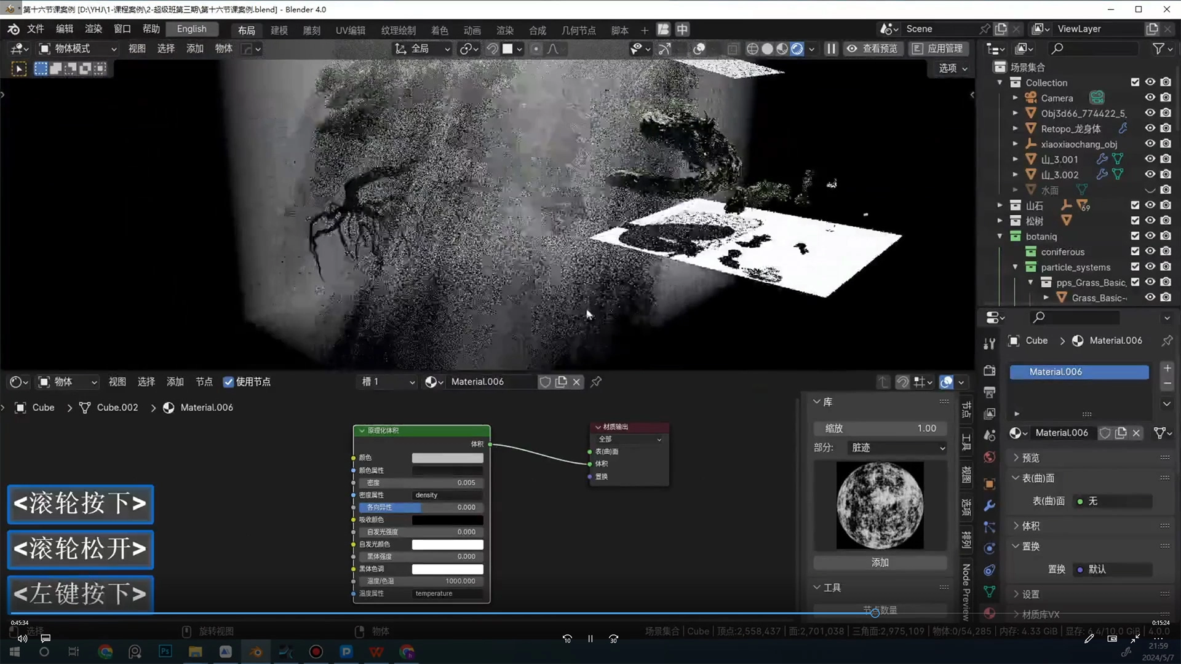This screenshot has width=1181, height=664.
Task: Add a new material slot with plus
Action: click(x=1167, y=368)
